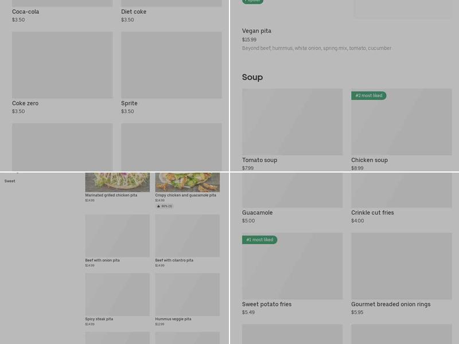Open the Diet coke item
This screenshot has width=459, height=344.
click(134, 11)
